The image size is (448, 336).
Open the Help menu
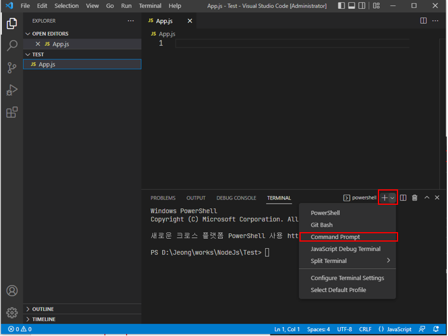[x=175, y=6]
